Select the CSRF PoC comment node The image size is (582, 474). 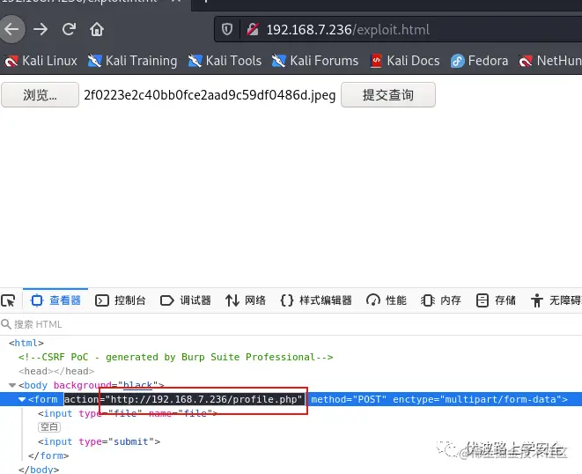pyautogui.click(x=175, y=357)
